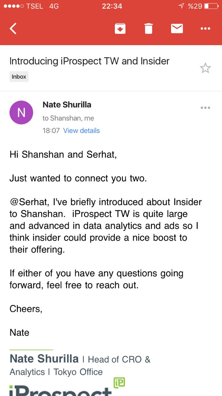Screen dimensions: 222x396
Task: Tap the signature name Nate Shurilla
Action: [x=44, y=359]
